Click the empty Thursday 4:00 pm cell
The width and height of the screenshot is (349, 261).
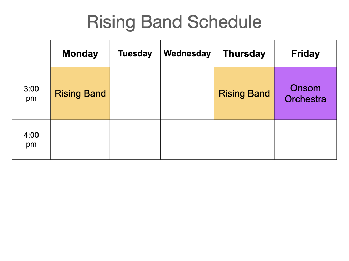244,140
